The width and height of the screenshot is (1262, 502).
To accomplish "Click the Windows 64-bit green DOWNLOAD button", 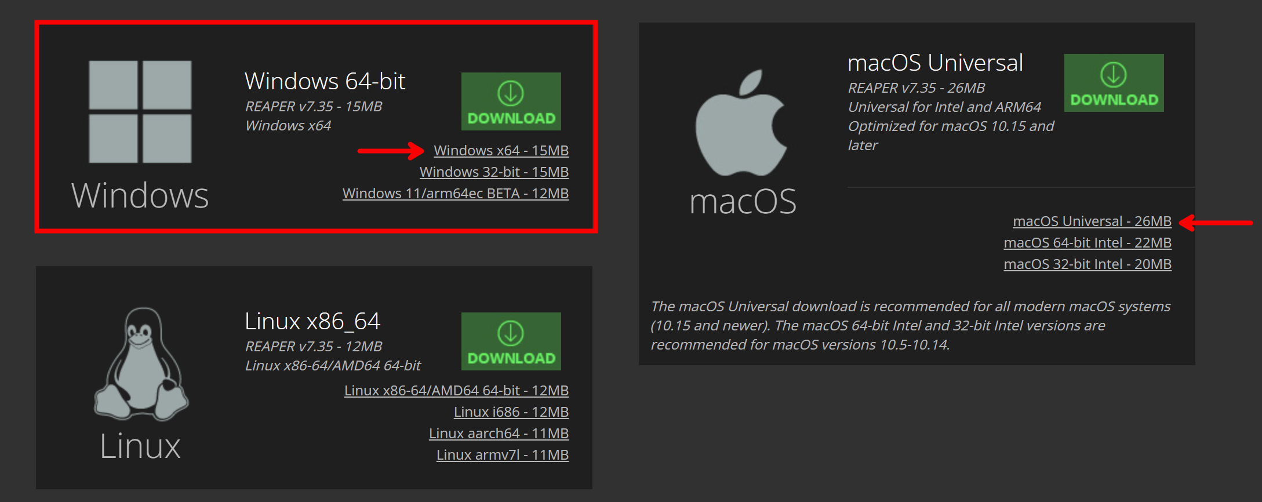I will (x=511, y=101).
